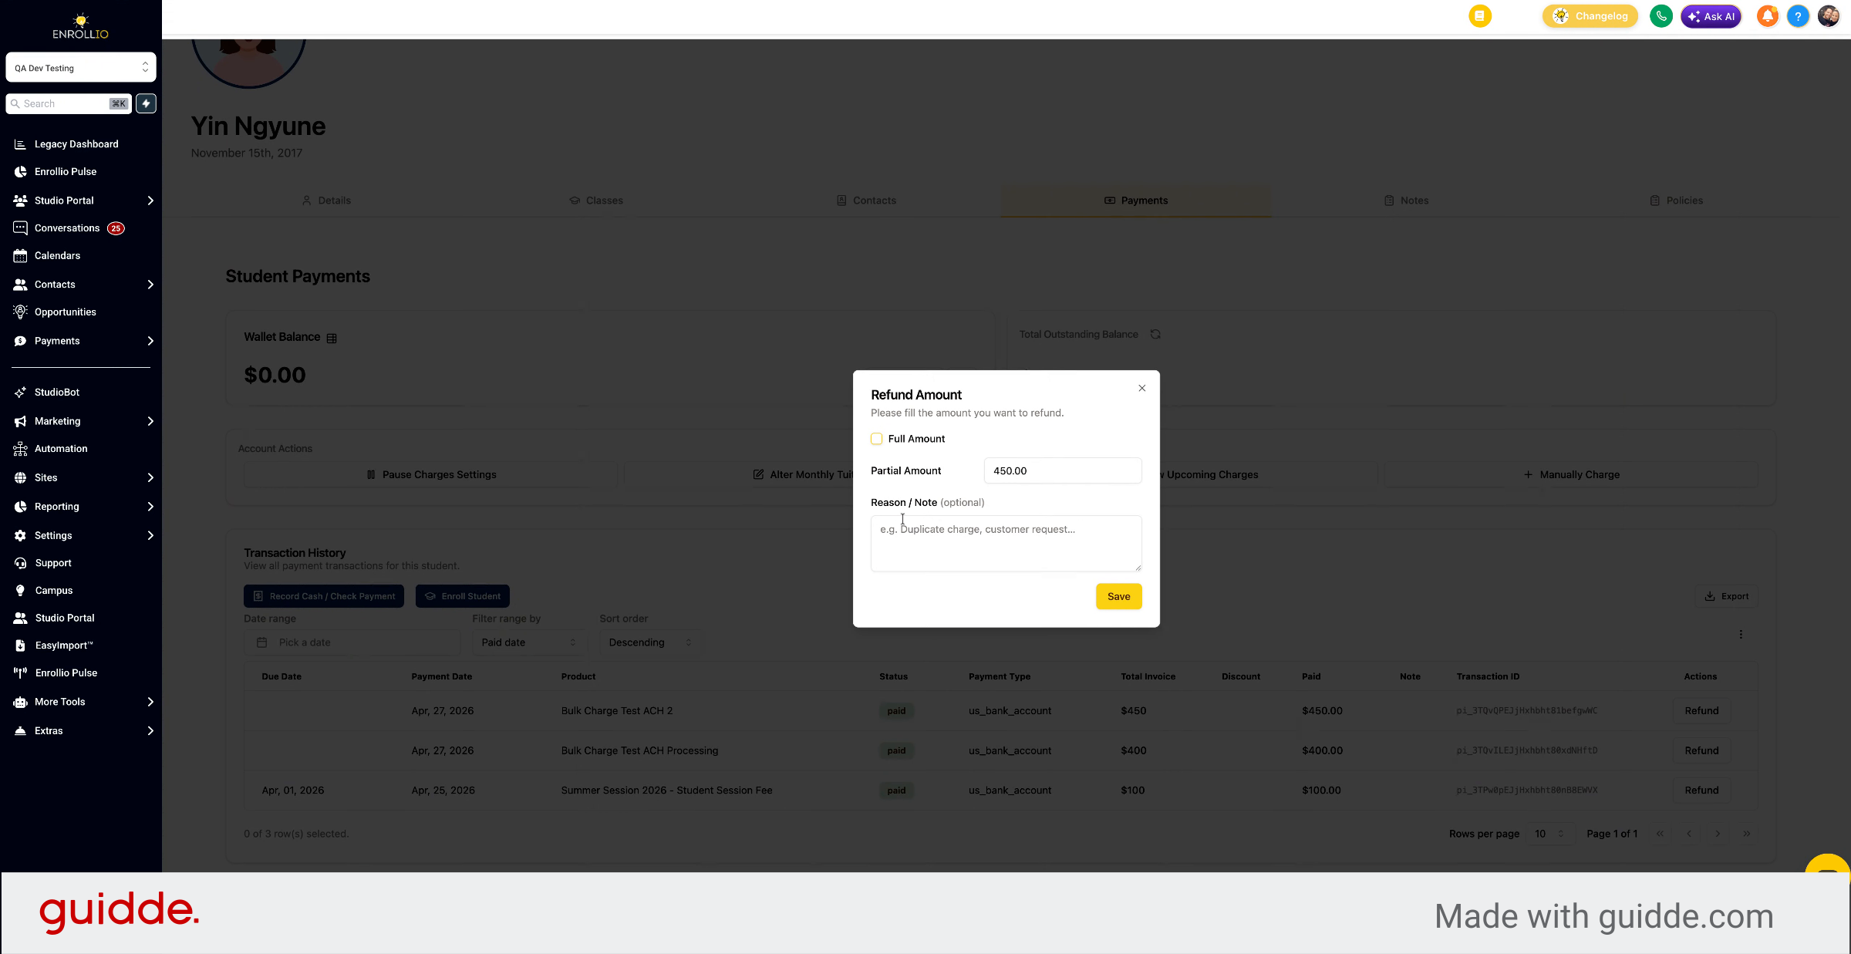Click the notifications bell icon
Screen dimensions: 1851x954
1767,16
